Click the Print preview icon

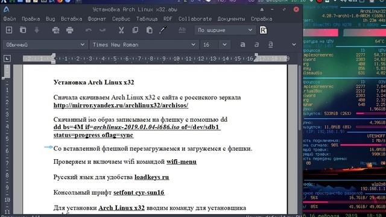point(55,30)
